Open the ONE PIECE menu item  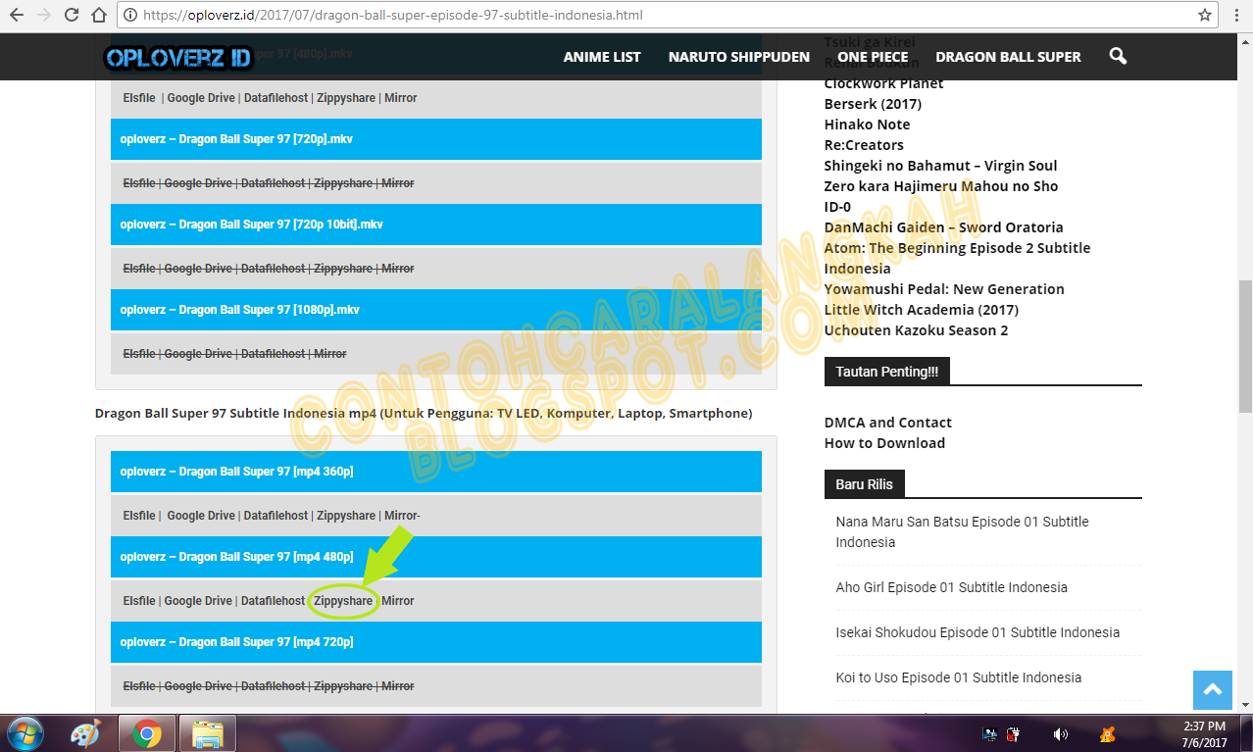click(873, 57)
